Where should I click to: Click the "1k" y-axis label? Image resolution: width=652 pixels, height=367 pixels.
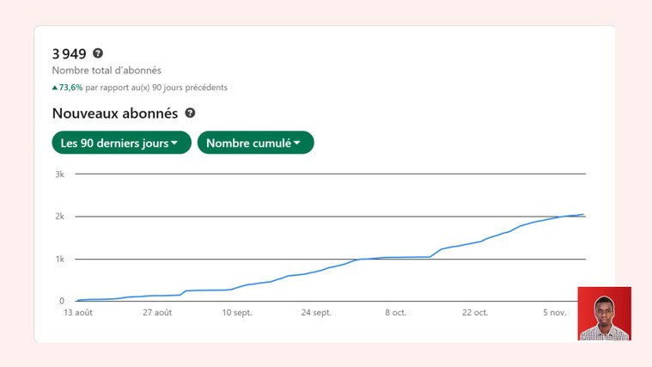[59, 259]
